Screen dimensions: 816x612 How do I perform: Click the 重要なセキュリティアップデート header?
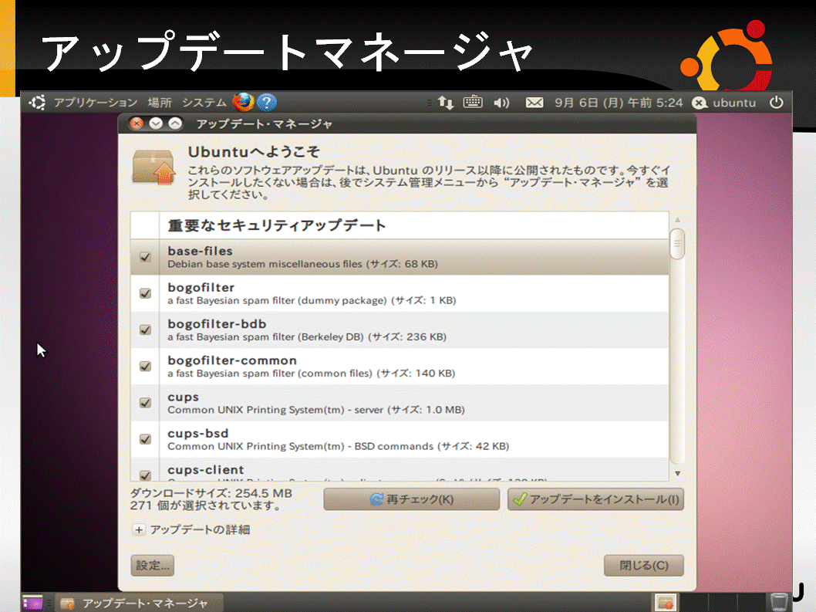coord(277,225)
